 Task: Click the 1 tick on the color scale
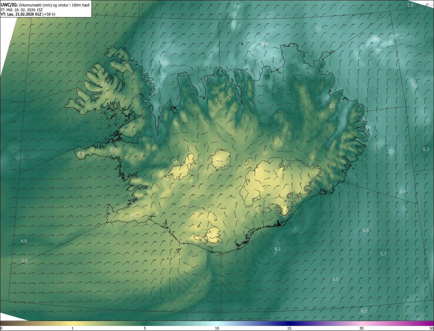73,328
